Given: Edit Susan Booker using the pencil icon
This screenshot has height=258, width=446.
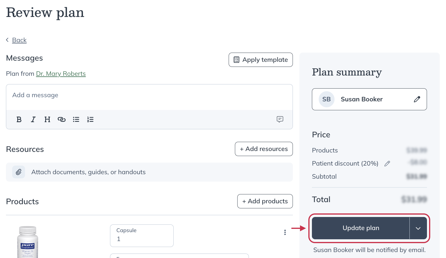Looking at the screenshot, I should tap(417, 99).
